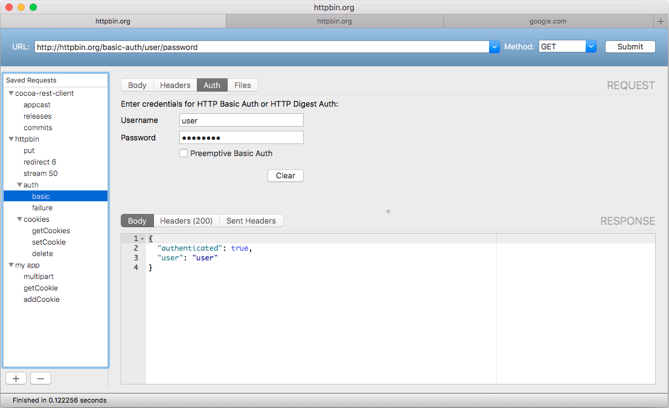Focus the Password field

pyautogui.click(x=242, y=137)
